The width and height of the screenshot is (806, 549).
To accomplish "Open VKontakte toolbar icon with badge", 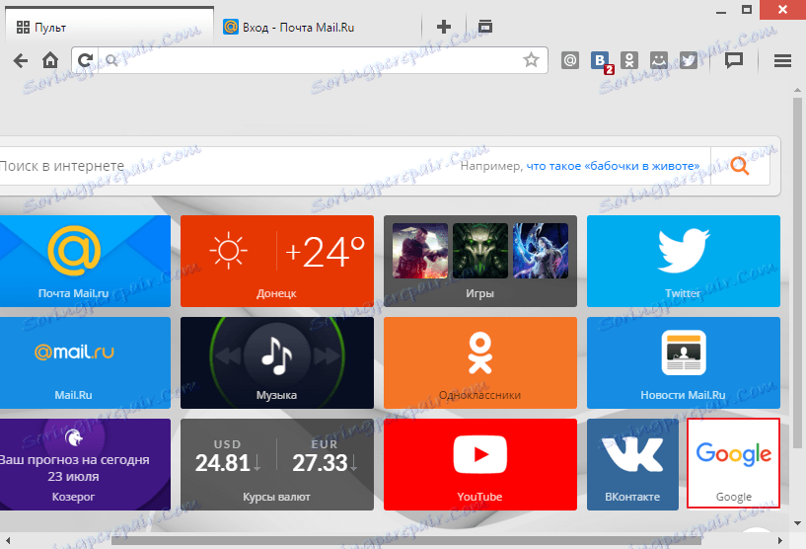I will (x=601, y=61).
